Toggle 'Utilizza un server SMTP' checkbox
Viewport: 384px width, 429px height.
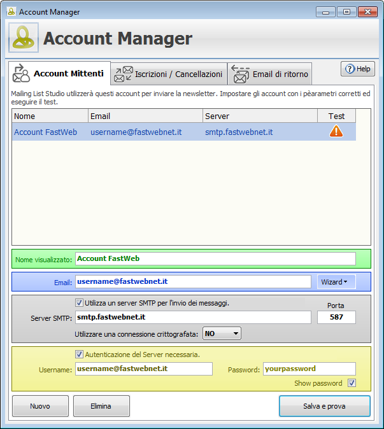pos(79,302)
